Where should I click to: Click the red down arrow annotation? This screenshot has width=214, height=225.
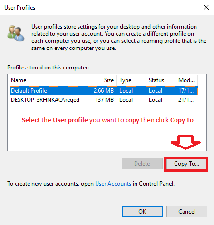click(x=185, y=142)
